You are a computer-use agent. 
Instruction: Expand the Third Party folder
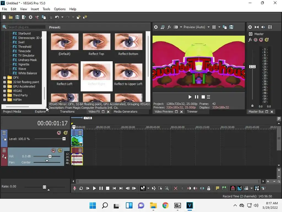(4, 95)
